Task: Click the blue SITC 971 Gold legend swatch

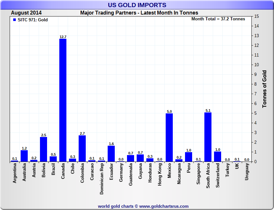Action: click(15, 20)
